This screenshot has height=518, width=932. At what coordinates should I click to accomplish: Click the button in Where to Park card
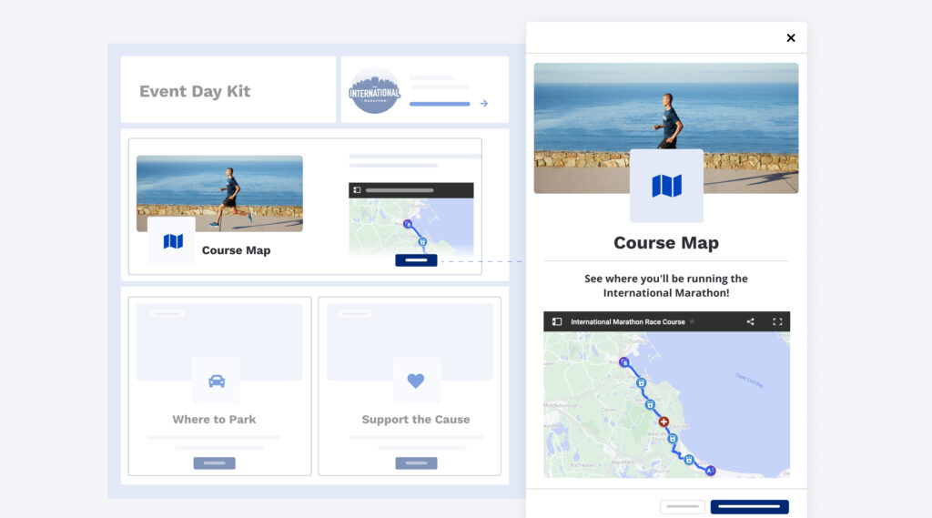(x=214, y=463)
